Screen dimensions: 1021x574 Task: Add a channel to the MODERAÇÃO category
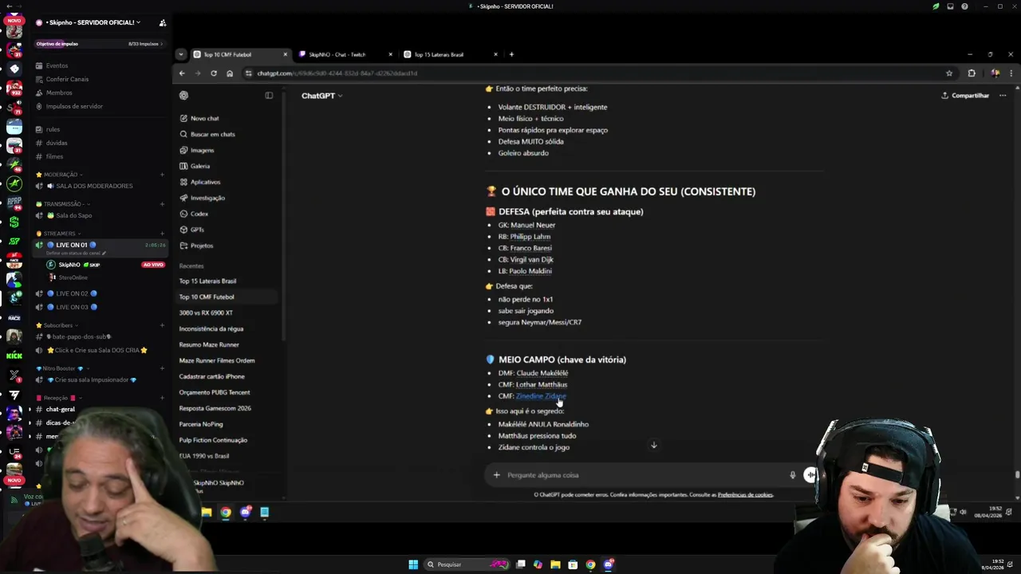[162, 175]
